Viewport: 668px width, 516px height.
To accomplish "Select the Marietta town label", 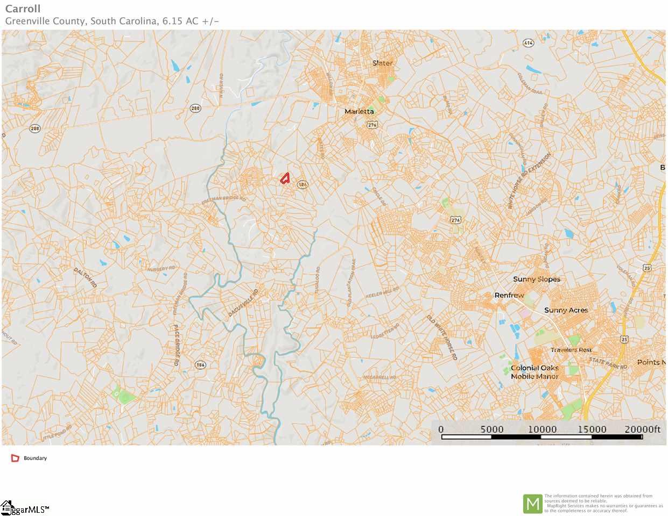I will 359,111.
